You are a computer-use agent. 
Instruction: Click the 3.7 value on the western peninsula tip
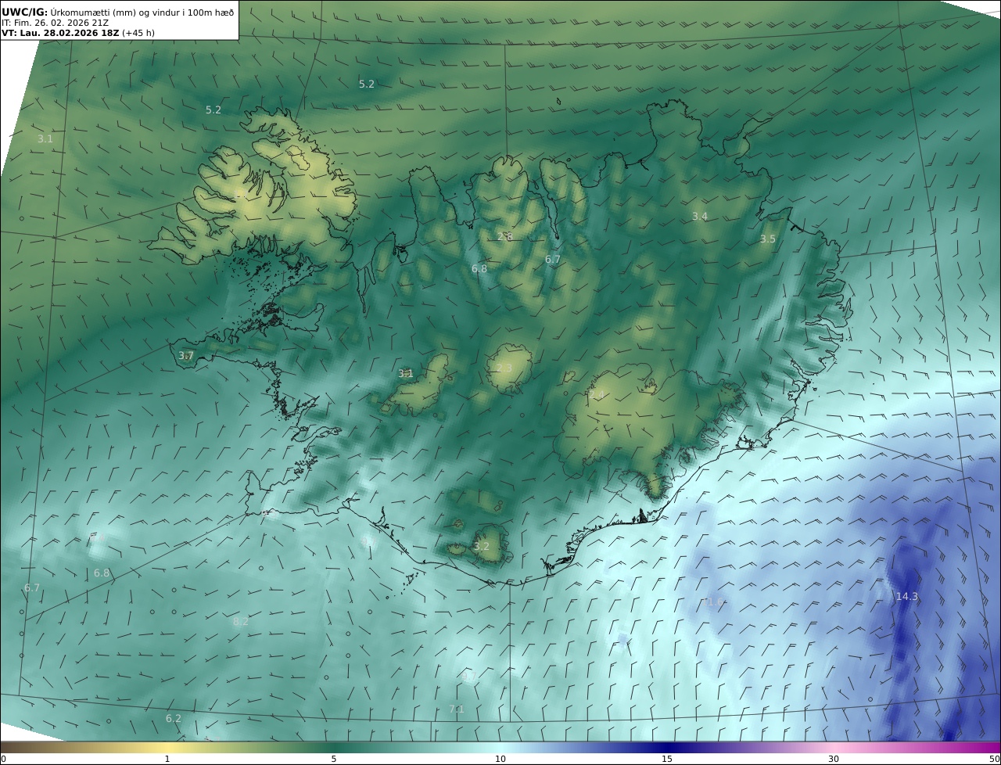pos(185,355)
